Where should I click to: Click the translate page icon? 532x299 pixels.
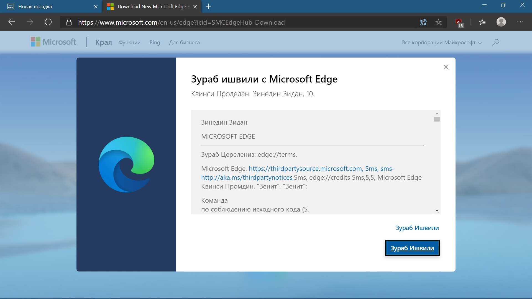click(423, 22)
